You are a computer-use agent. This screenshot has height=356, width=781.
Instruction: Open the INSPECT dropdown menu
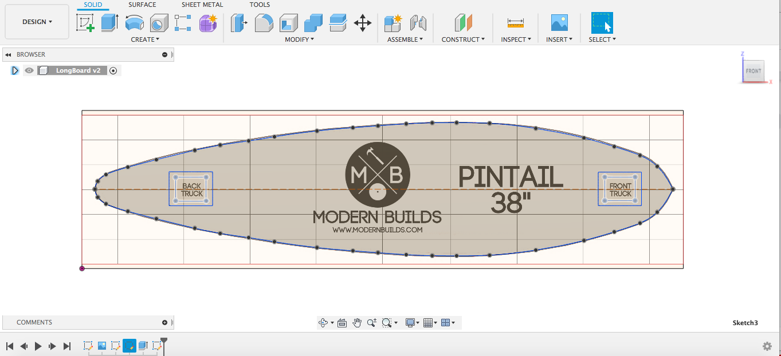pos(516,39)
